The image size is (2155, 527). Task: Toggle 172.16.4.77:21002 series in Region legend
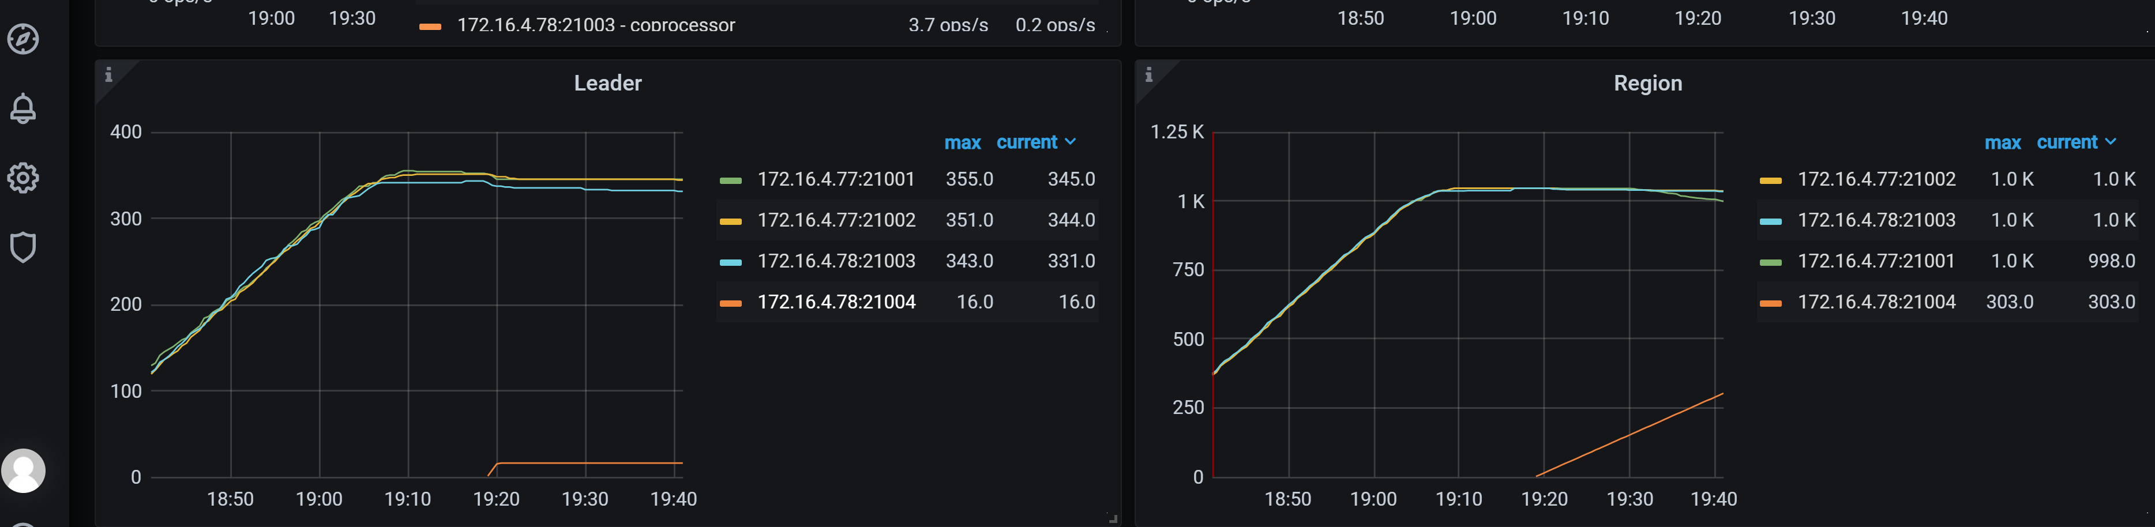[x=1876, y=179]
